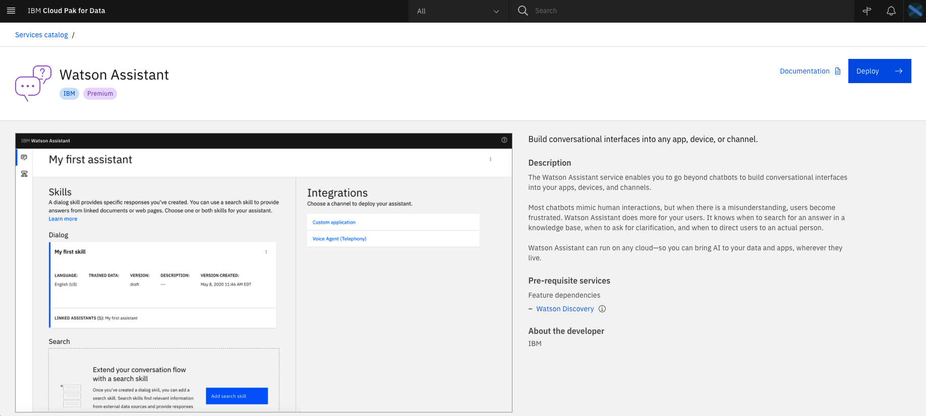Viewport: 926px width, 416px height.
Task: Click the Premium tag
Action: (x=100, y=94)
